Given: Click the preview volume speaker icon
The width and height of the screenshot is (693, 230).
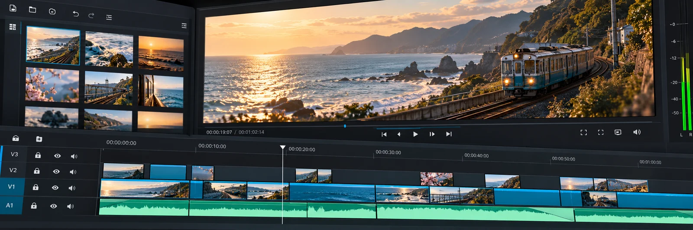Looking at the screenshot, I should click(637, 132).
